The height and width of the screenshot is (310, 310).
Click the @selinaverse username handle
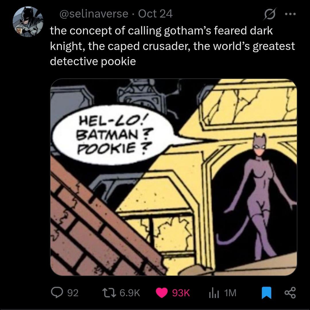point(93,14)
